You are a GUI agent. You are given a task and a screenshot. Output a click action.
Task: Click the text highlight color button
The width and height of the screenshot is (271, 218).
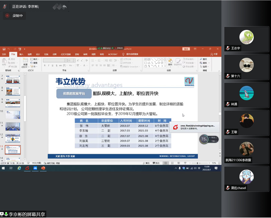tap(78, 66)
